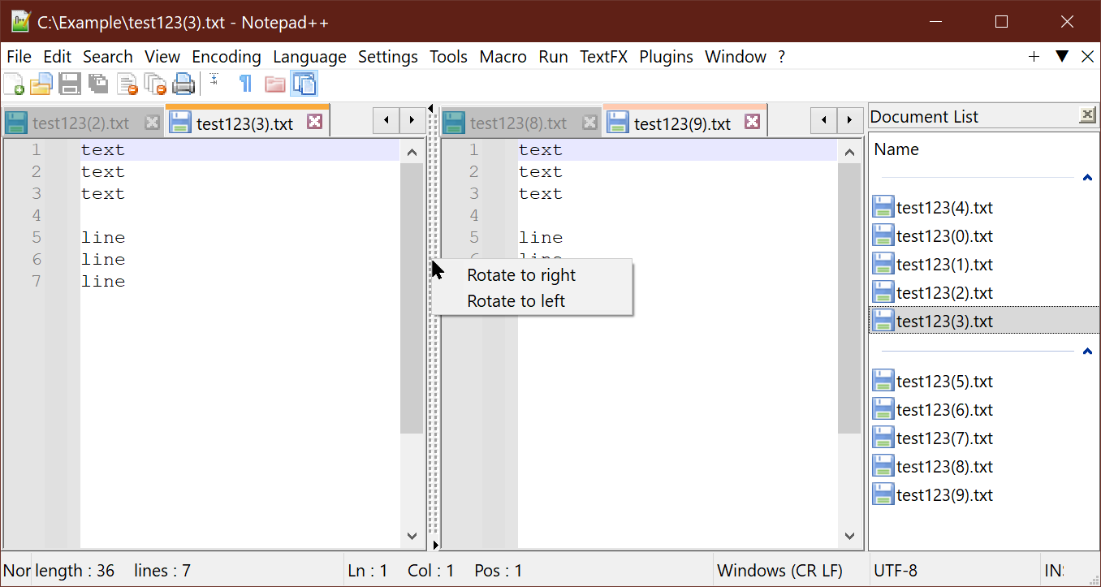Image resolution: width=1101 pixels, height=587 pixels.
Task: Toggle Show All Characters pilcrow icon
Action: click(x=245, y=84)
